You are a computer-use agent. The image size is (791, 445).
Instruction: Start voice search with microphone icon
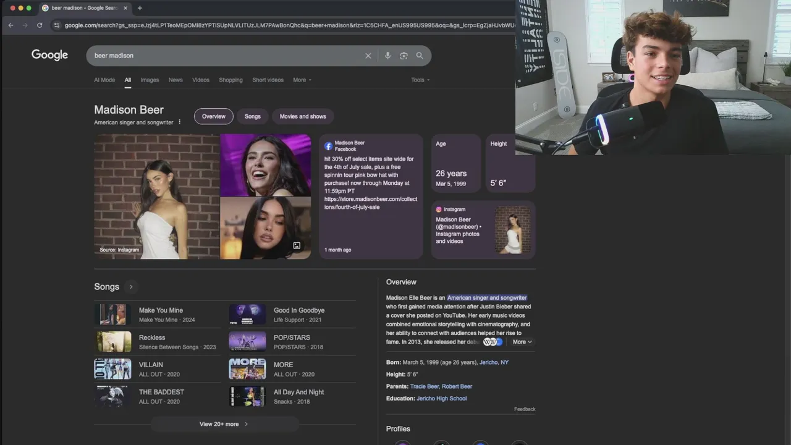tap(387, 56)
